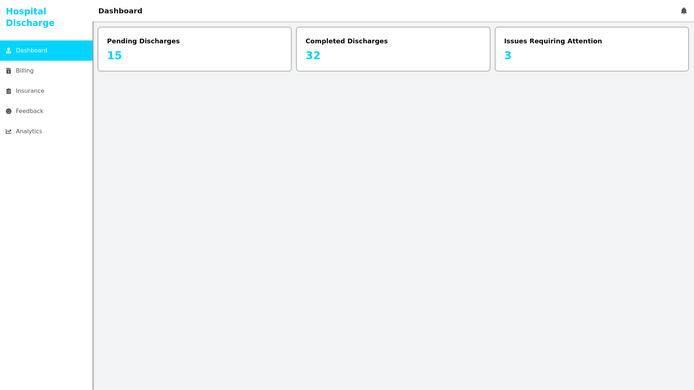
Task: Click the Hospital Discharge logo text
Action: [30, 17]
